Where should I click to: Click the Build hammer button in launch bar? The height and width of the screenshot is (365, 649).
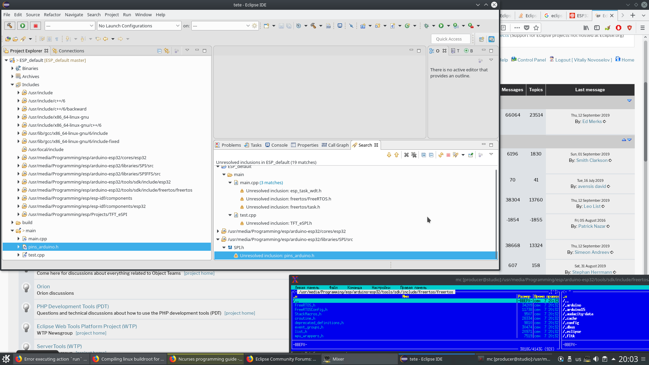[9, 26]
